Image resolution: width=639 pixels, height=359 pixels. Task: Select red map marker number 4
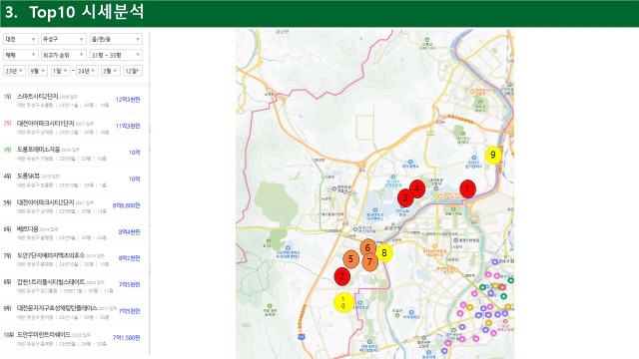coord(417,188)
